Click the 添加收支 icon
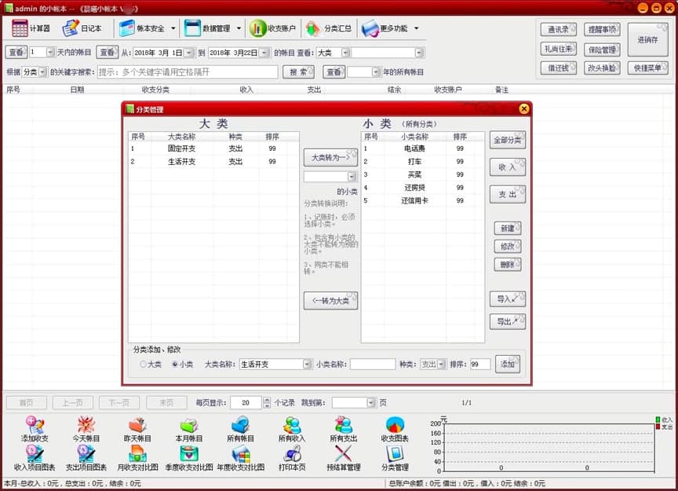Viewport: 678px width, 491px height. (35, 429)
